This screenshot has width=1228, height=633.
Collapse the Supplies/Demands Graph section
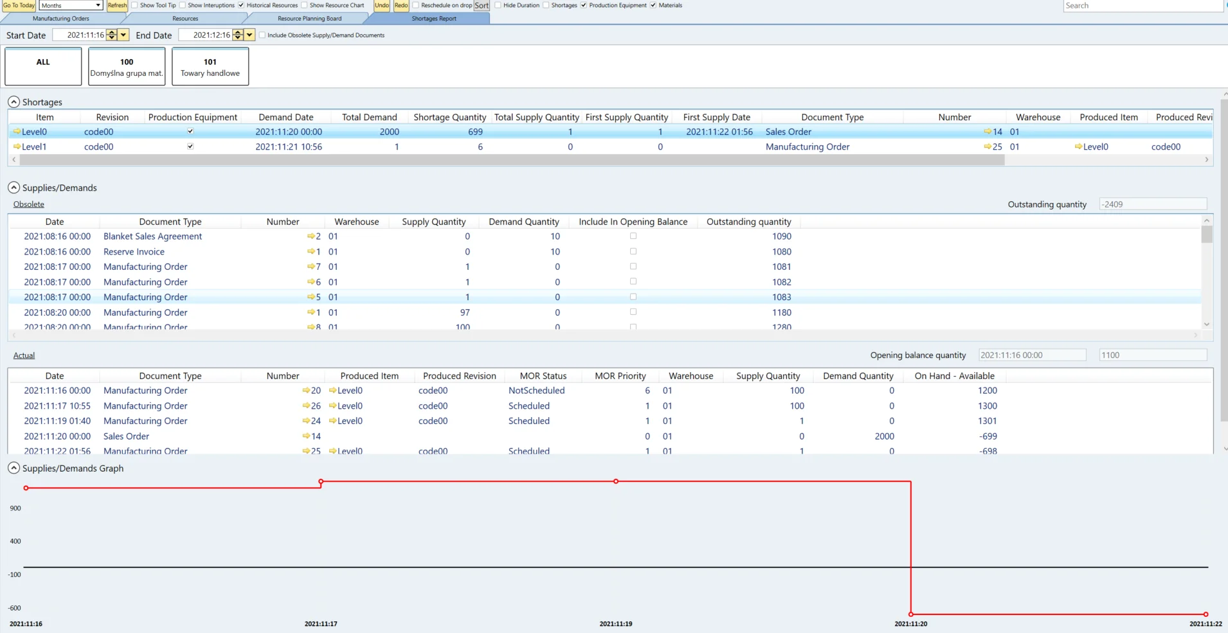(14, 468)
